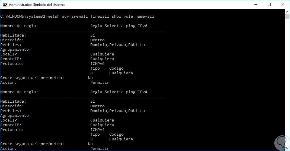
Task: Maximize the Símbolo del sistema window
Action: click(269, 5)
